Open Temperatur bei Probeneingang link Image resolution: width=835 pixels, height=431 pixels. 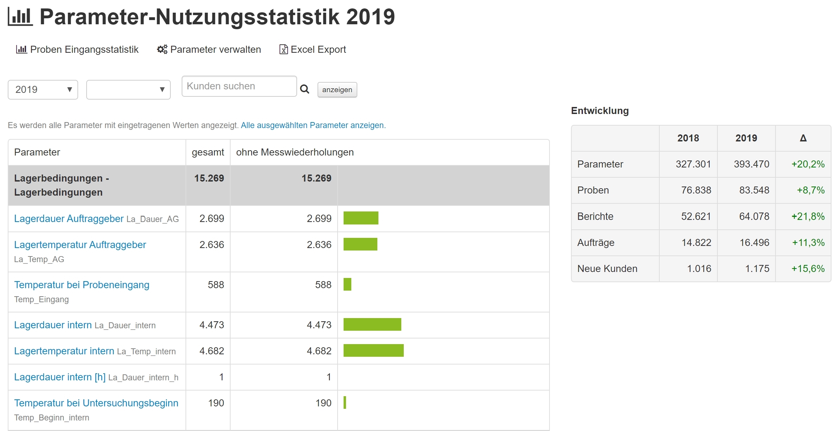pyautogui.click(x=82, y=285)
